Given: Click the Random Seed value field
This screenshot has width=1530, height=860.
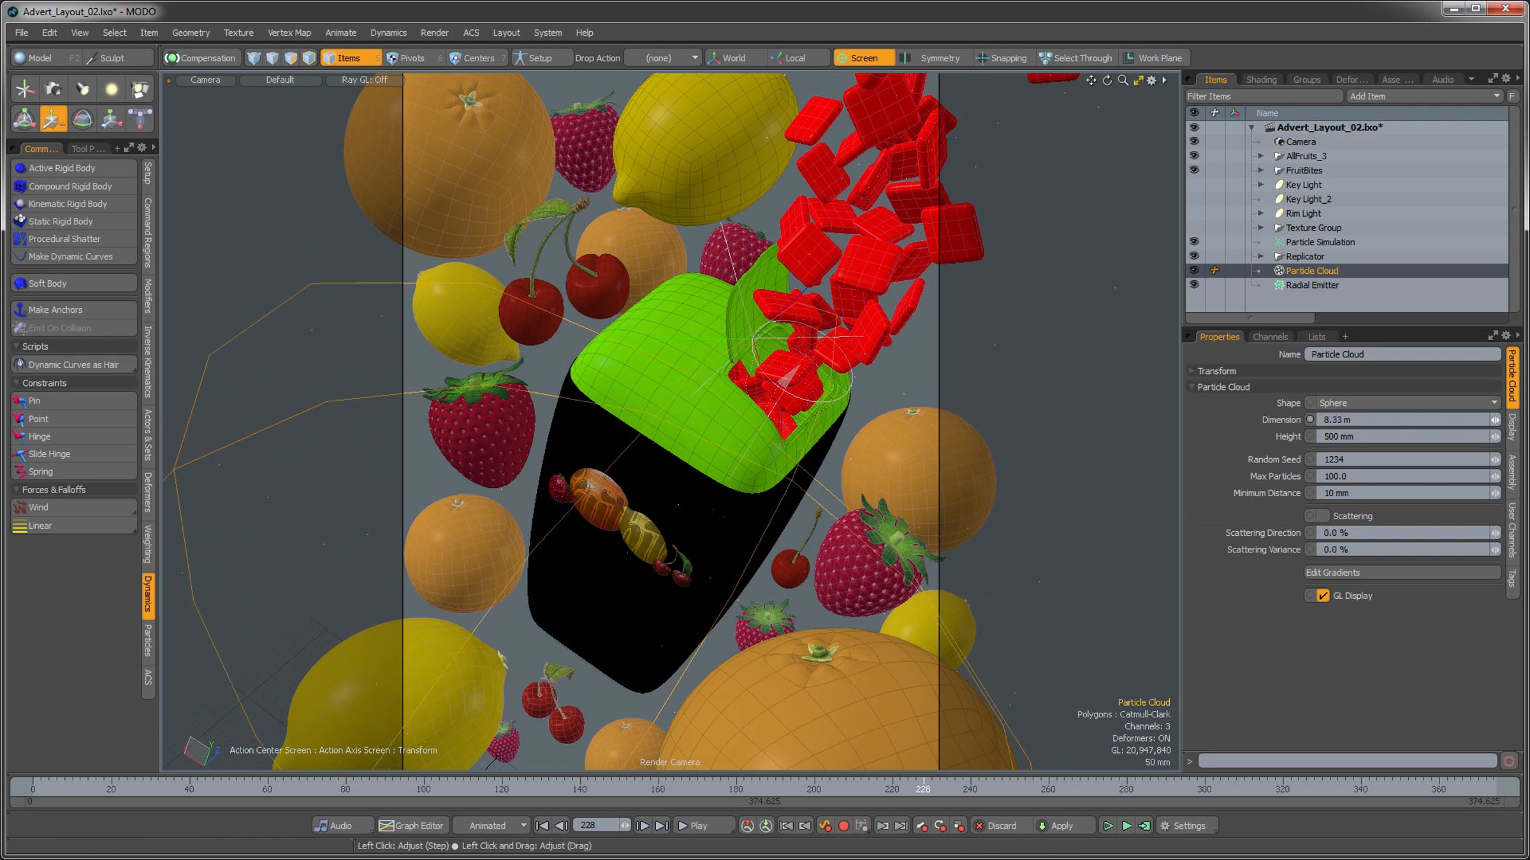Looking at the screenshot, I should [1404, 459].
